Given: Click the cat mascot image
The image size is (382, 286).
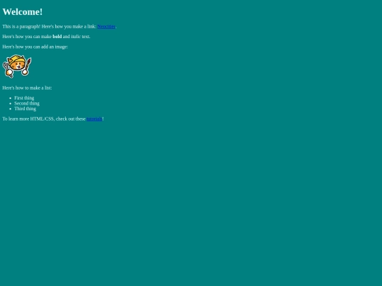Looking at the screenshot, I should (17, 66).
